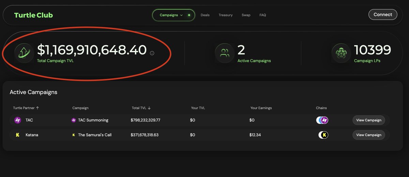Viewport: 409px width, 177px height.
Task: Sort by Total TVL column
Action: pos(141,108)
